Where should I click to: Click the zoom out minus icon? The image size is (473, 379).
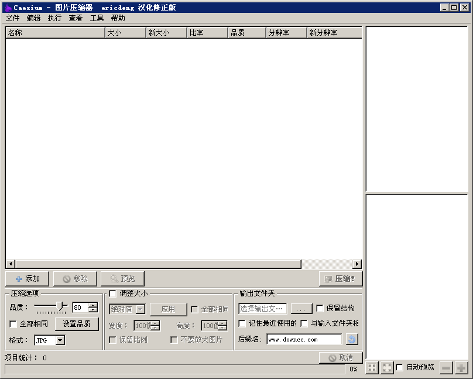click(446, 367)
